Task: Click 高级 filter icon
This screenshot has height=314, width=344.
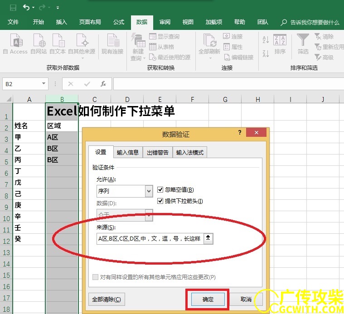Action: 324,58
